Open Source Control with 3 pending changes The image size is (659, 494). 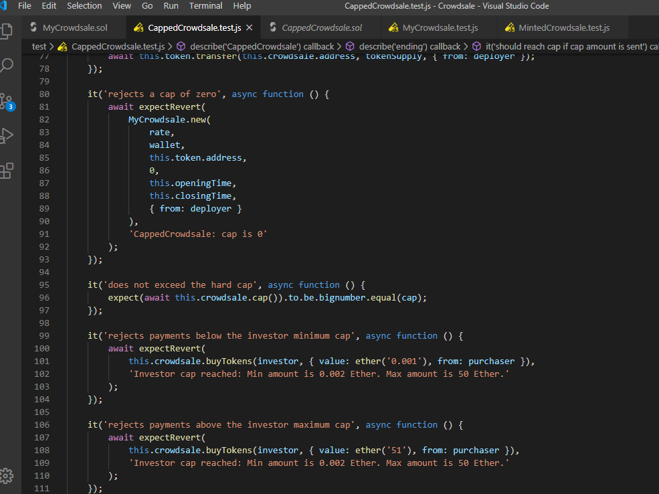coord(7,102)
